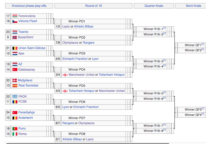
Task: Open the Real Sociedad team link
Action: coord(28,86)
